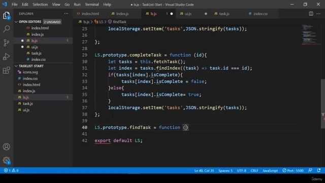Open ui.js in the TASKLIST-START tree
Screen dimensions: 325x183
[x=43, y=110]
